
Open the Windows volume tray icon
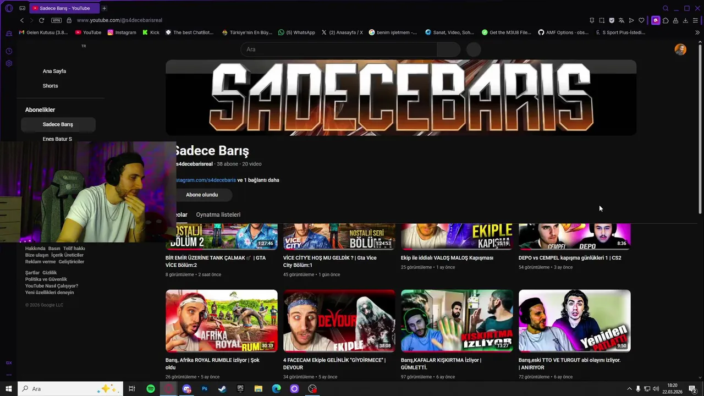click(656, 389)
